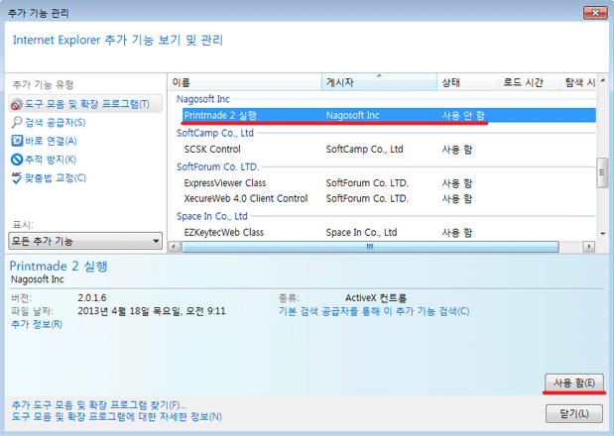The image size is (614, 436).
Task: Click the spelling correction icon
Action: [x=17, y=178]
